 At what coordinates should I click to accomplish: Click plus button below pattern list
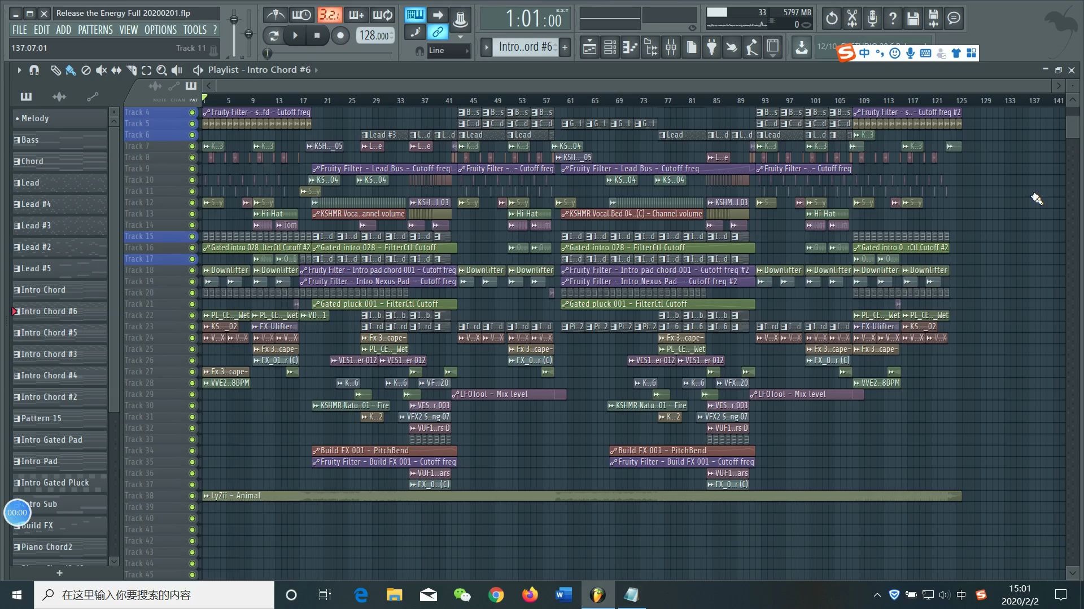coord(59,573)
